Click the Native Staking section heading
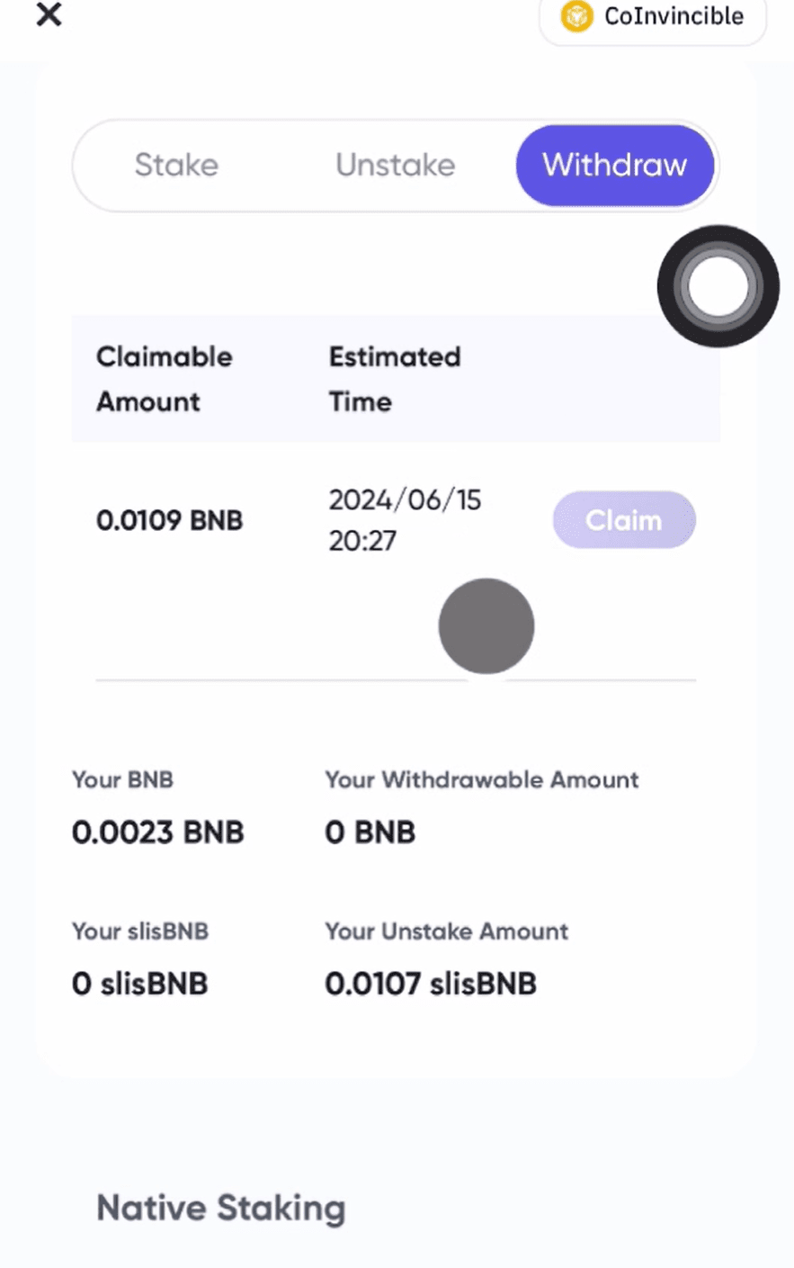Screen dimensions: 794x1268 (x=221, y=1208)
